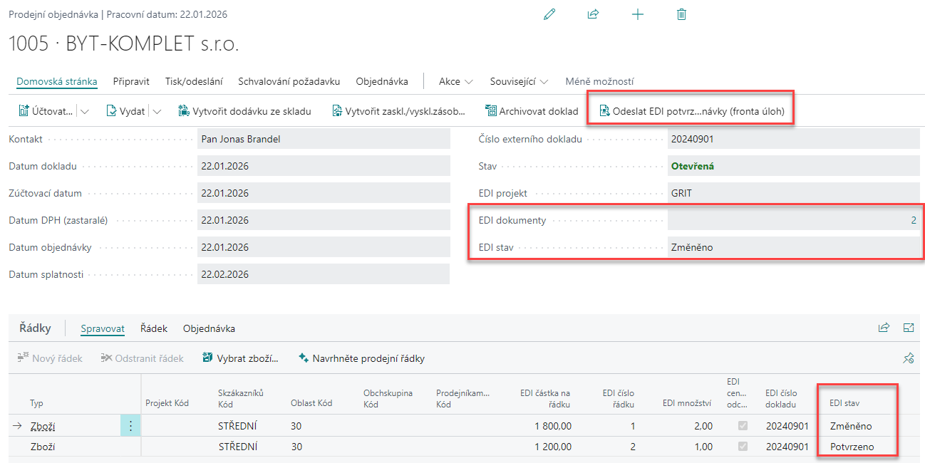The height and width of the screenshot is (463, 925).
Task: Click the Vydat action
Action: click(126, 111)
